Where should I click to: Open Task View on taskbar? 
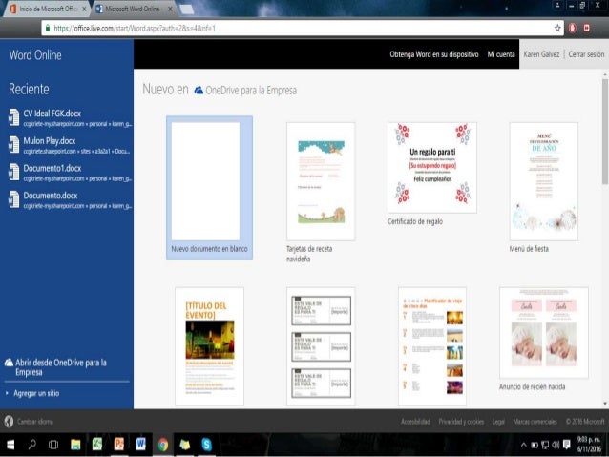53,445
